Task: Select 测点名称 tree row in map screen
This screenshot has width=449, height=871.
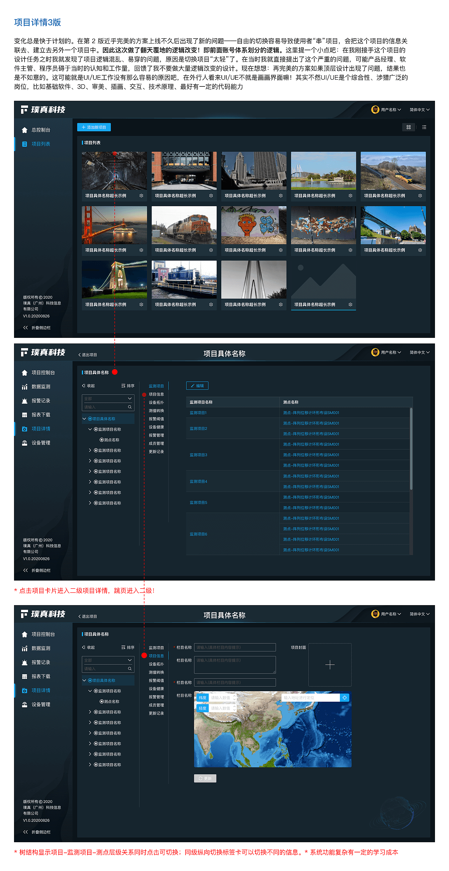Action: [x=109, y=701]
